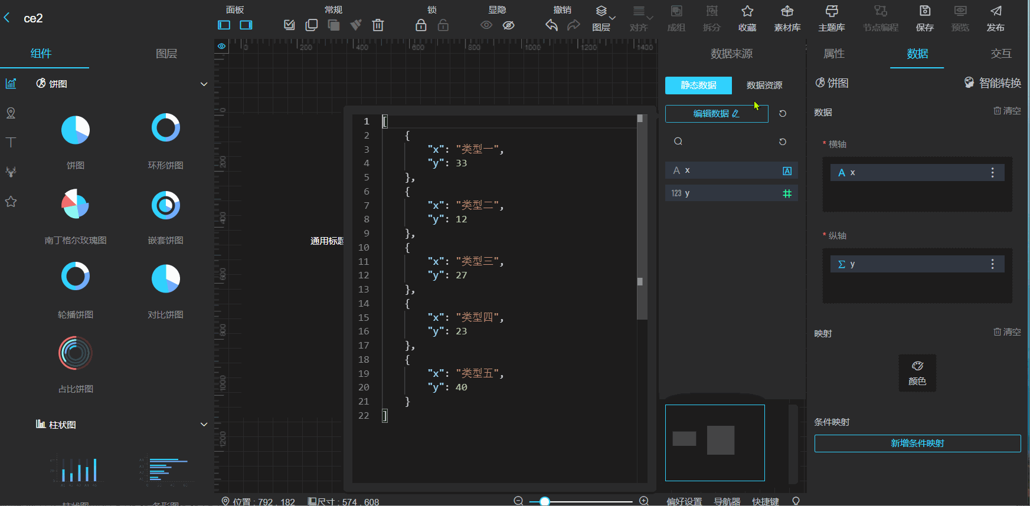Click the unlock icon under 锁

tap(443, 25)
